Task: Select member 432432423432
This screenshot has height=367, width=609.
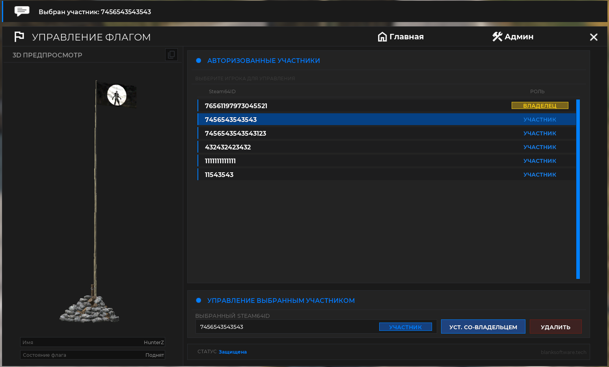Action: click(387, 147)
